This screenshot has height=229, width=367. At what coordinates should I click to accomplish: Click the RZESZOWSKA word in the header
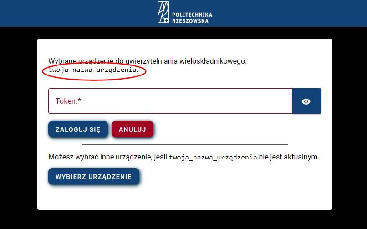(190, 21)
